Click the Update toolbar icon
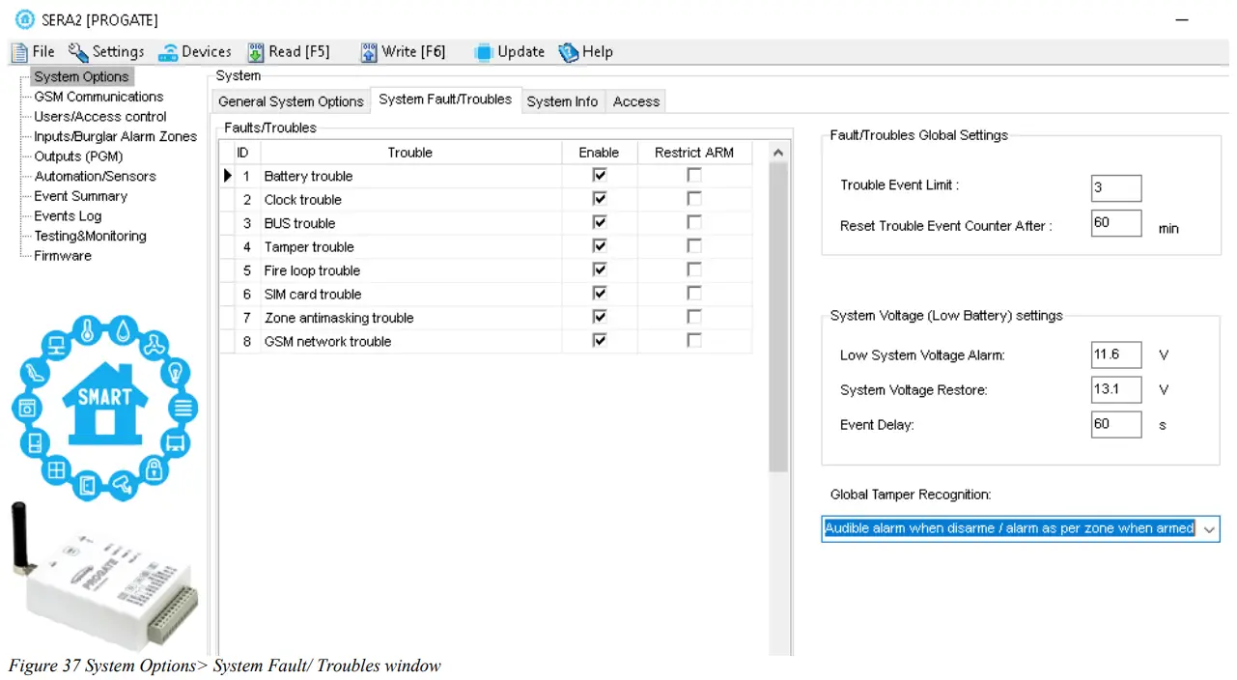 [x=509, y=52]
